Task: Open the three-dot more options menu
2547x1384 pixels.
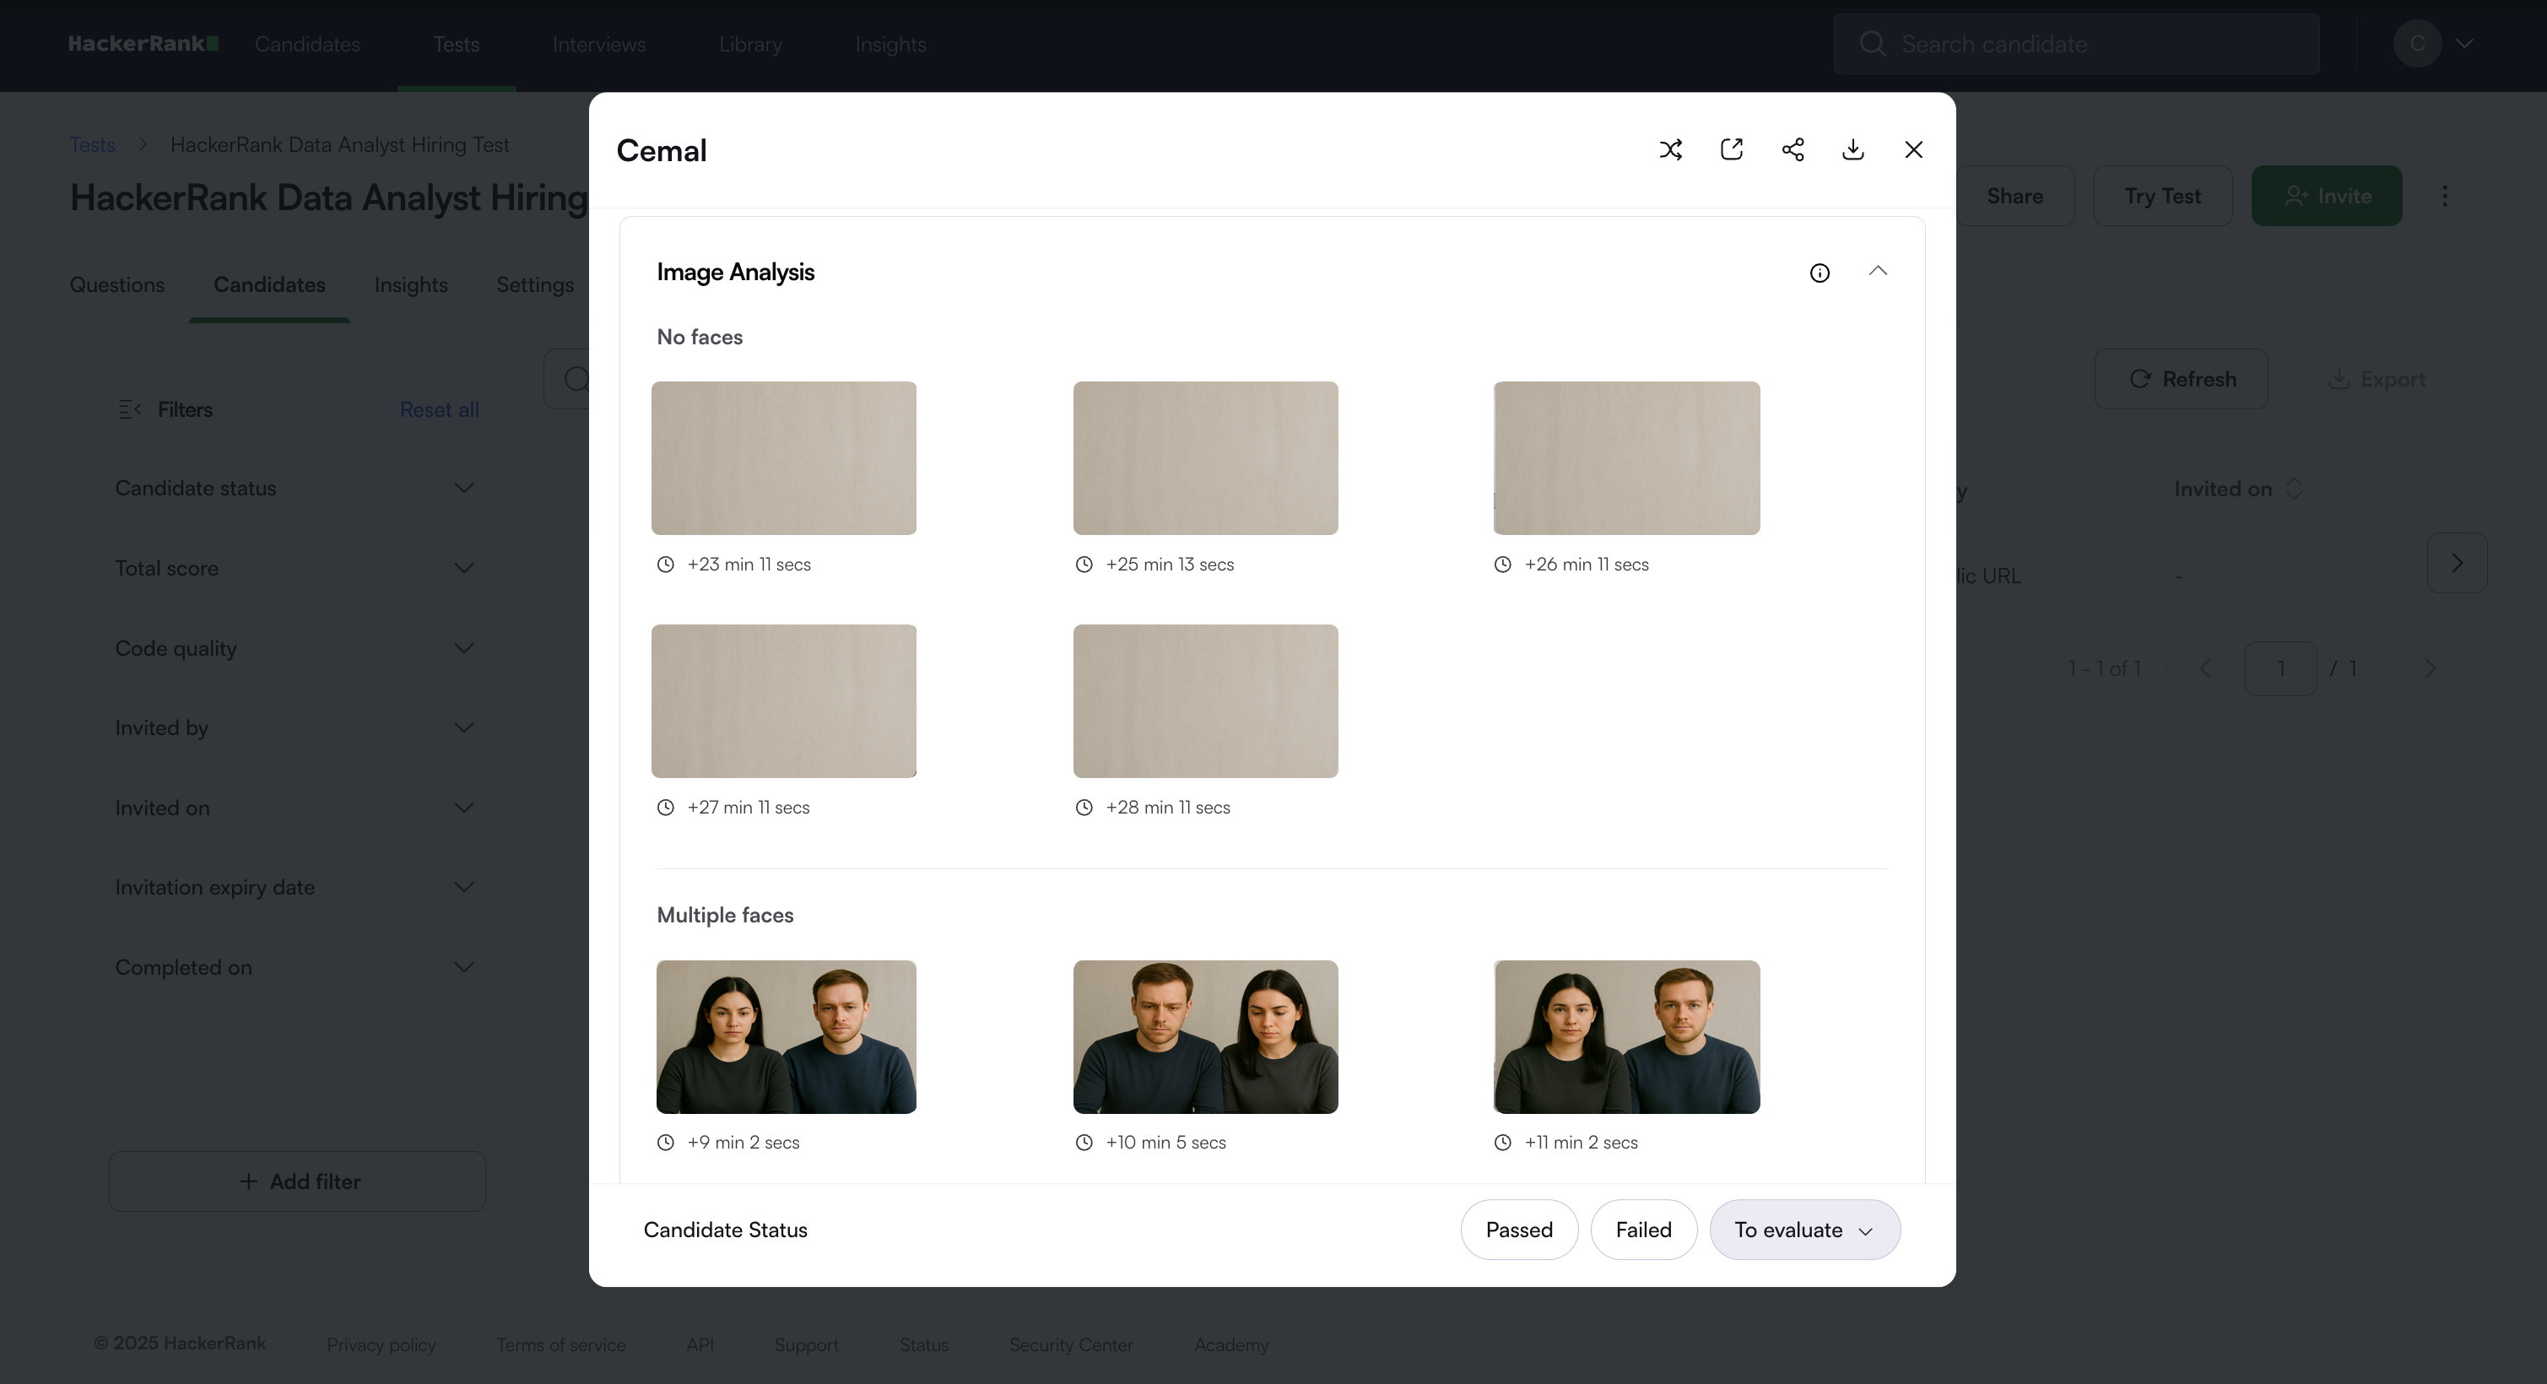Action: 2444,196
